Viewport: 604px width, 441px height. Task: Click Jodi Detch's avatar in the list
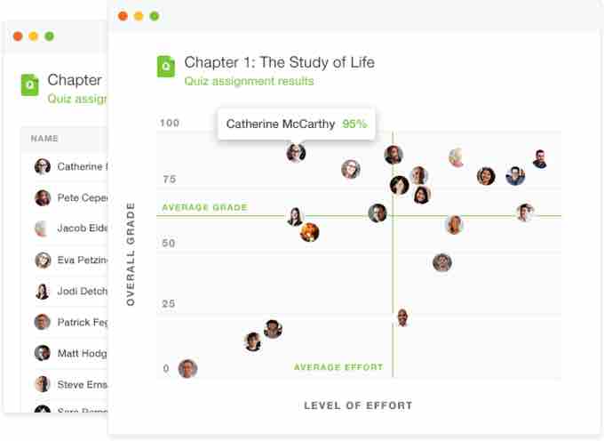(43, 291)
